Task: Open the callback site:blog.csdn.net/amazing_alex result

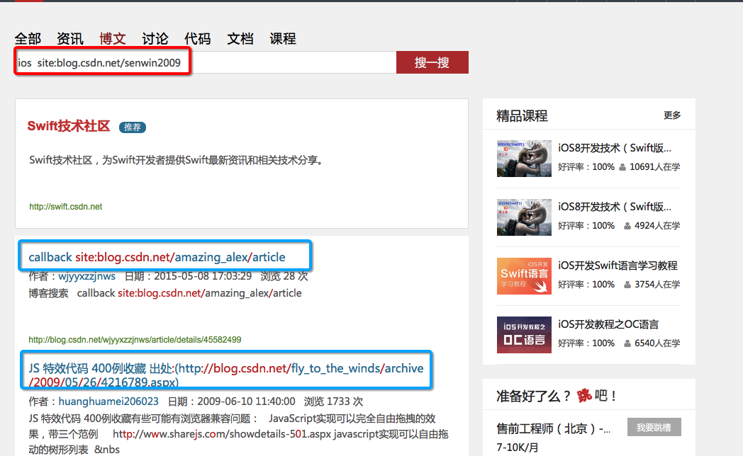Action: point(157,257)
